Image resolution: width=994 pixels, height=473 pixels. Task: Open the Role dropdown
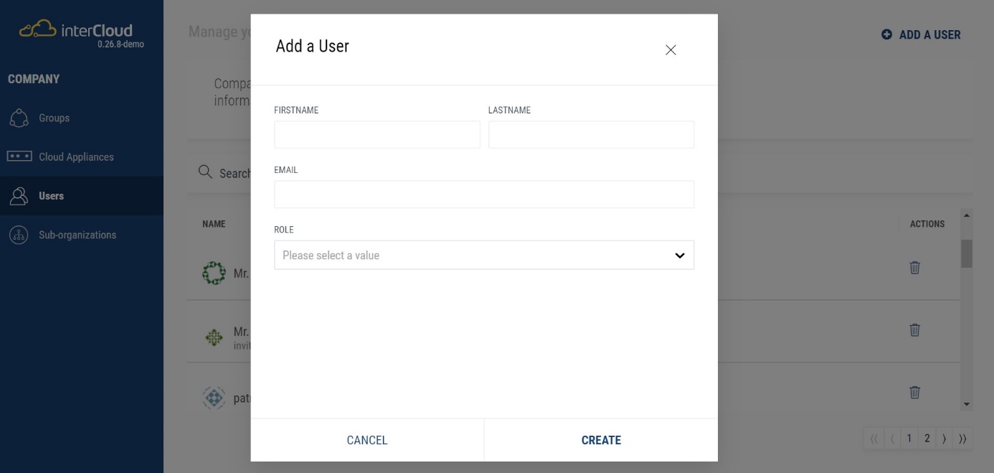483,256
